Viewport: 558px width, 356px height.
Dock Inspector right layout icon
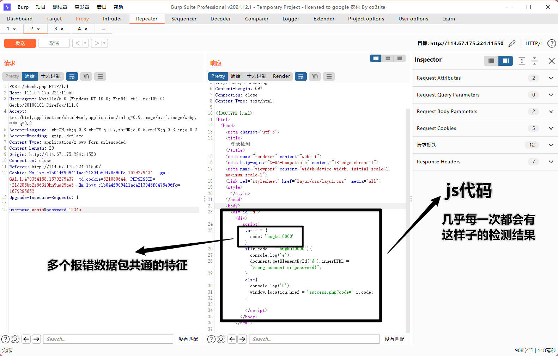tap(506, 61)
